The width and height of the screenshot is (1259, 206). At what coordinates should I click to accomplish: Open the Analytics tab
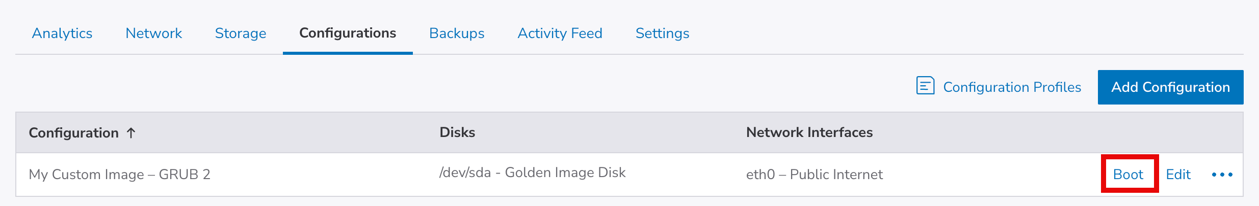62,33
